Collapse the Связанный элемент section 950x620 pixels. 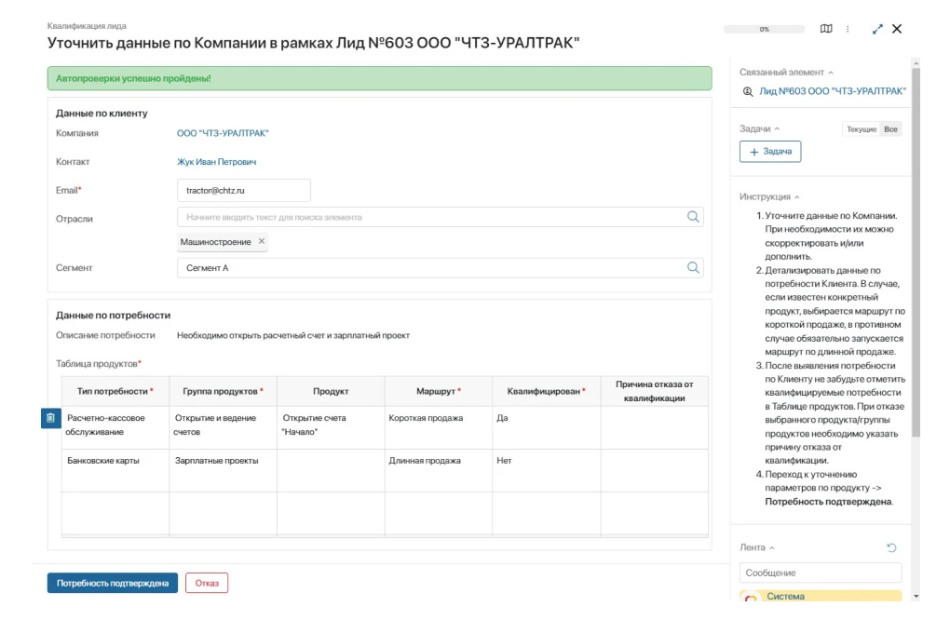coord(831,73)
